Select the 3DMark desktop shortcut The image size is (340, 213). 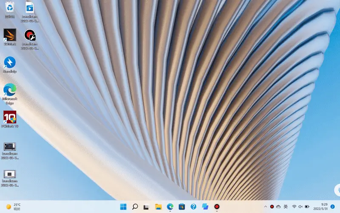tap(9, 35)
